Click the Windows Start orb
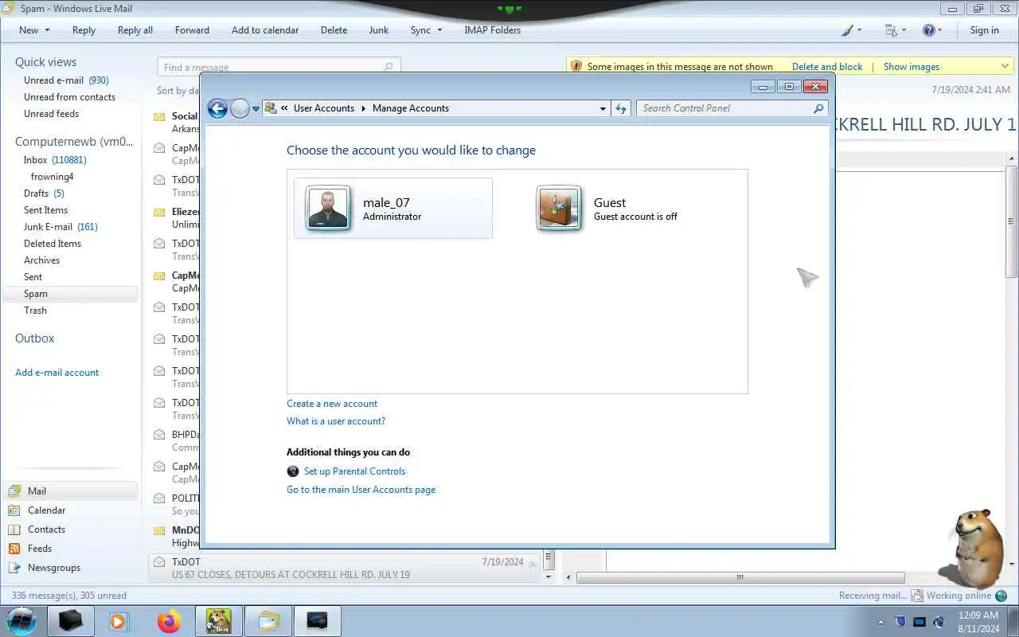 [21, 621]
